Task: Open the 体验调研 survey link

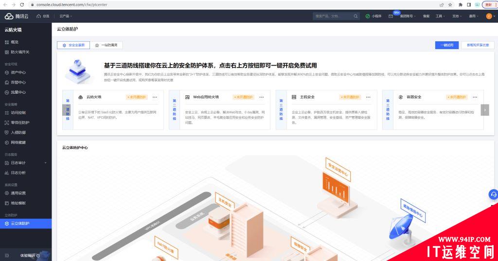Action: tap(30, 255)
